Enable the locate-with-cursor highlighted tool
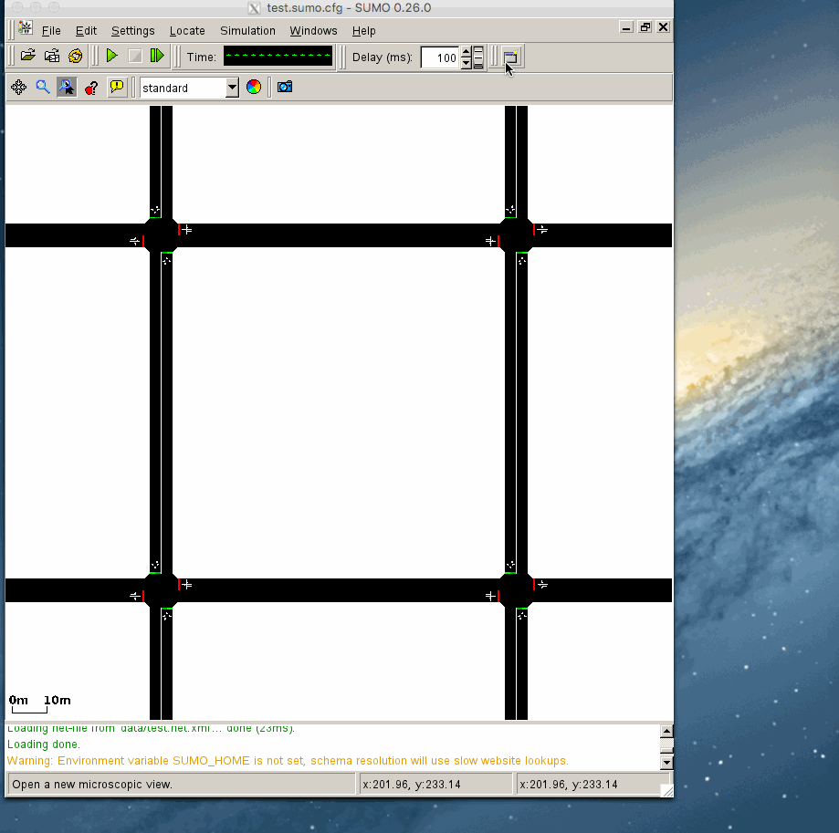Viewport: 839px width, 833px height. pos(66,87)
